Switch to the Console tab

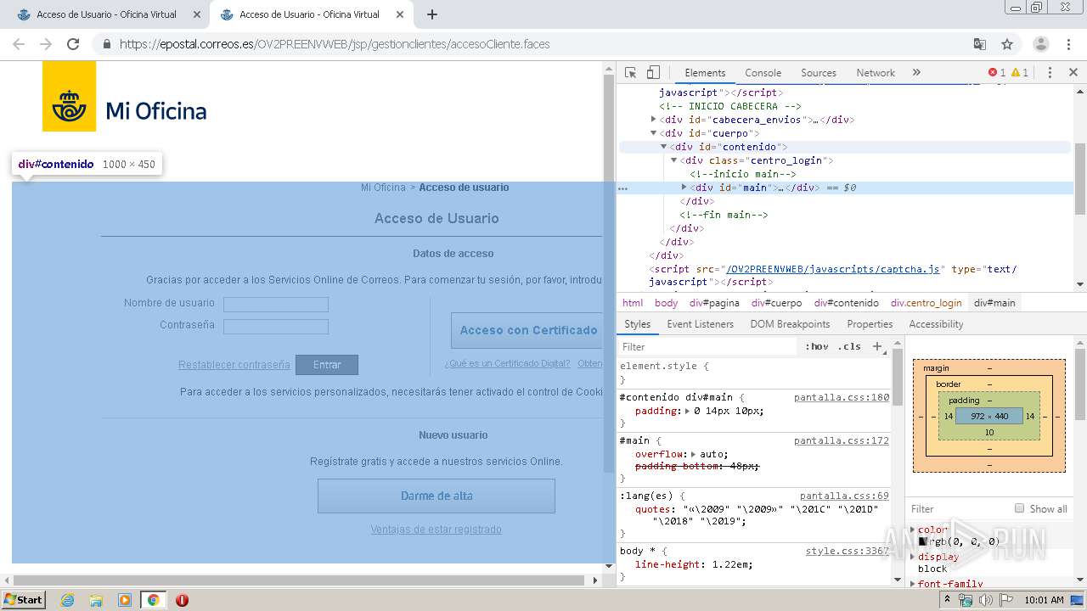[763, 73]
